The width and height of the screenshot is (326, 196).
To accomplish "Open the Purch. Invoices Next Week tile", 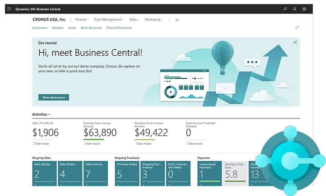I will 178,174.
